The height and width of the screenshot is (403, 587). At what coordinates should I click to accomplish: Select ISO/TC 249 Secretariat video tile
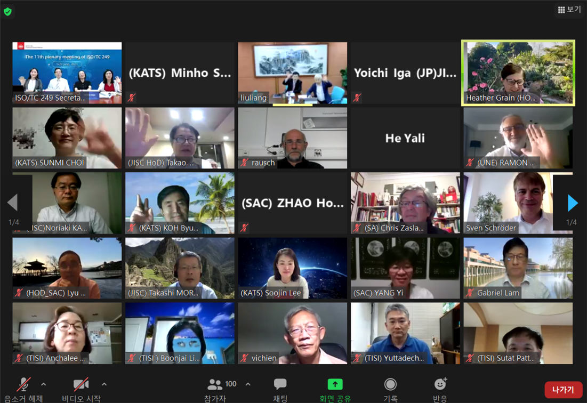(x=67, y=72)
